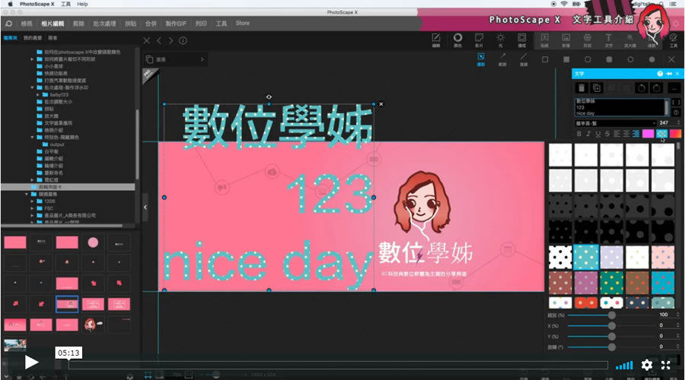
Task: Toggle bold text formatting
Action: click(579, 134)
